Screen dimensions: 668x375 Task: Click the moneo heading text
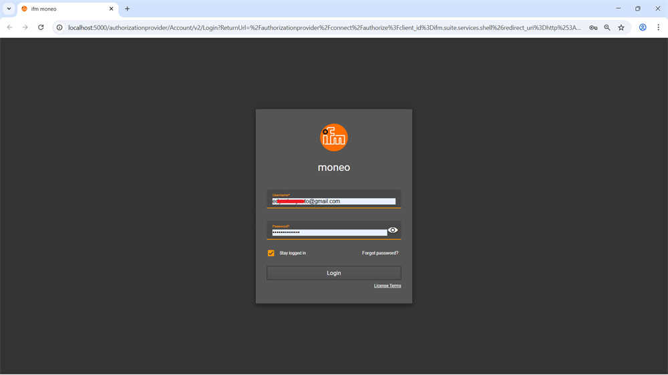coord(333,167)
